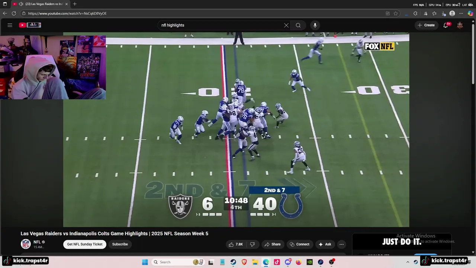Open the Copilot sidebar icon
The height and width of the screenshot is (268, 476).
470,13
